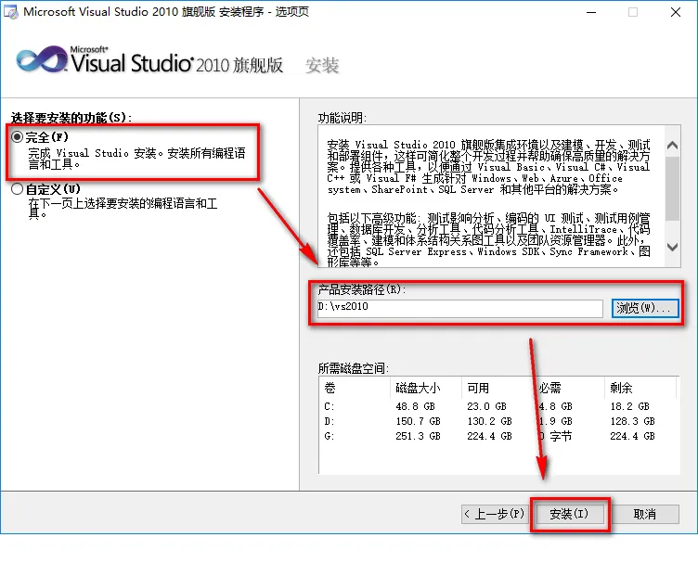The width and height of the screenshot is (698, 563).
Task: Click the feature description scroll up arrow
Action: coord(673,145)
